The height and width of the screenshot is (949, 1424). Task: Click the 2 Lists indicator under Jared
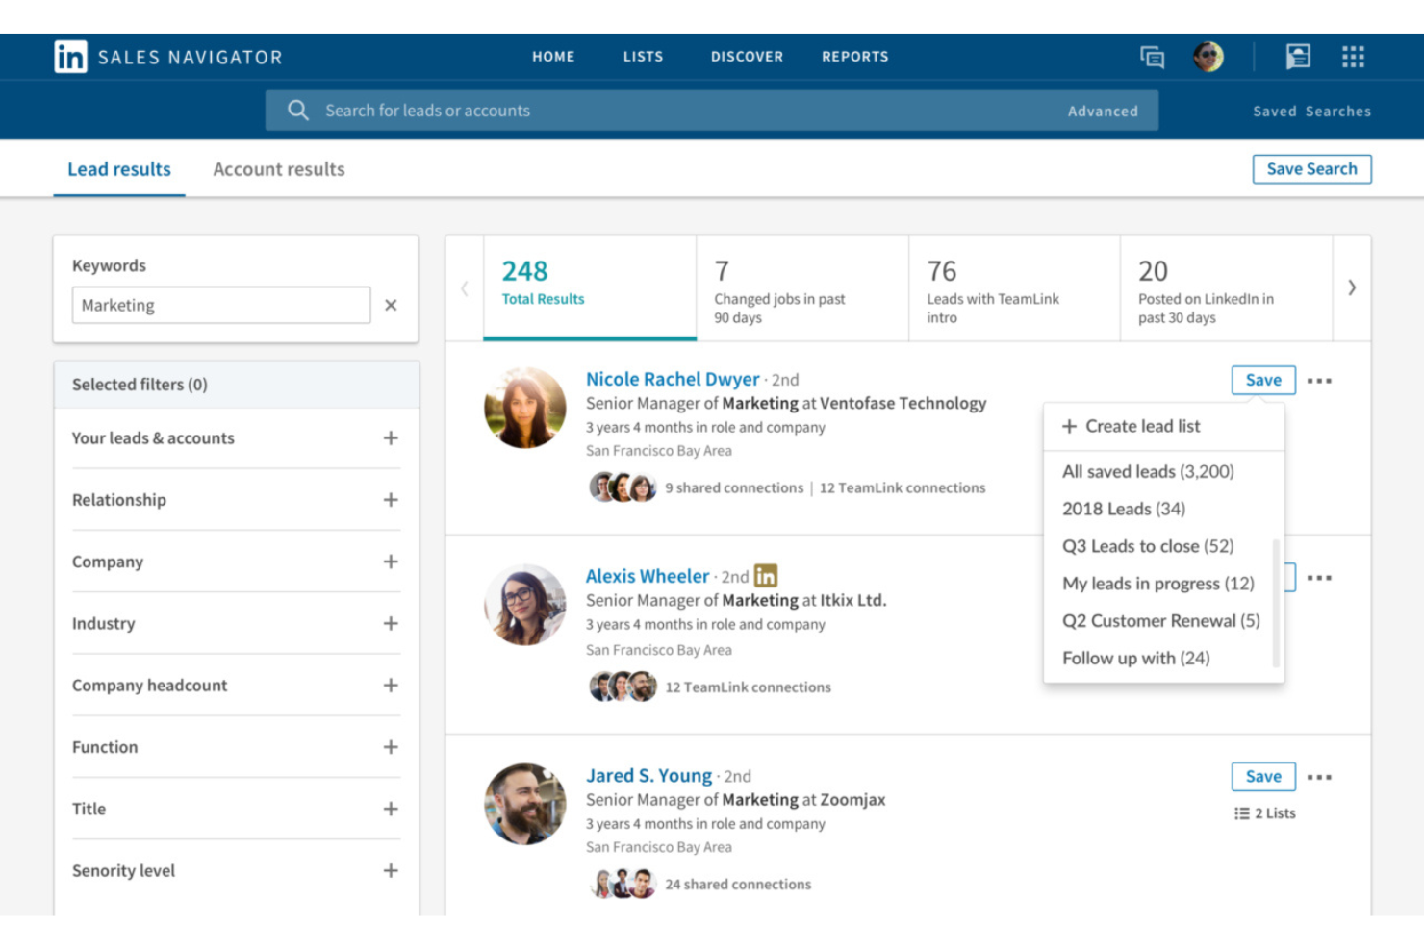click(x=1264, y=813)
